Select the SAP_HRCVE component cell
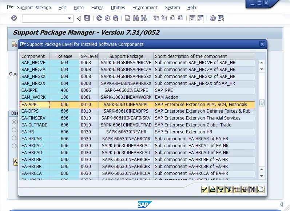Screen dimensions: 290x211 pyautogui.click(x=35, y=63)
